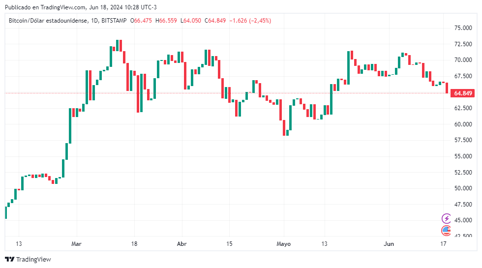Viewport: 482px width, 268px height.
Task: Click the 1D interval label
Action: coord(95,21)
